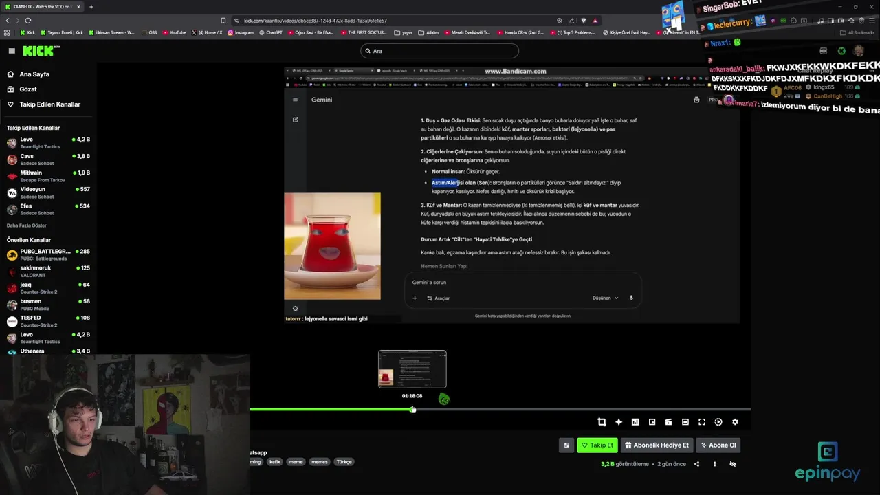
Task: Open the YouTube bookmark
Action: 174,32
